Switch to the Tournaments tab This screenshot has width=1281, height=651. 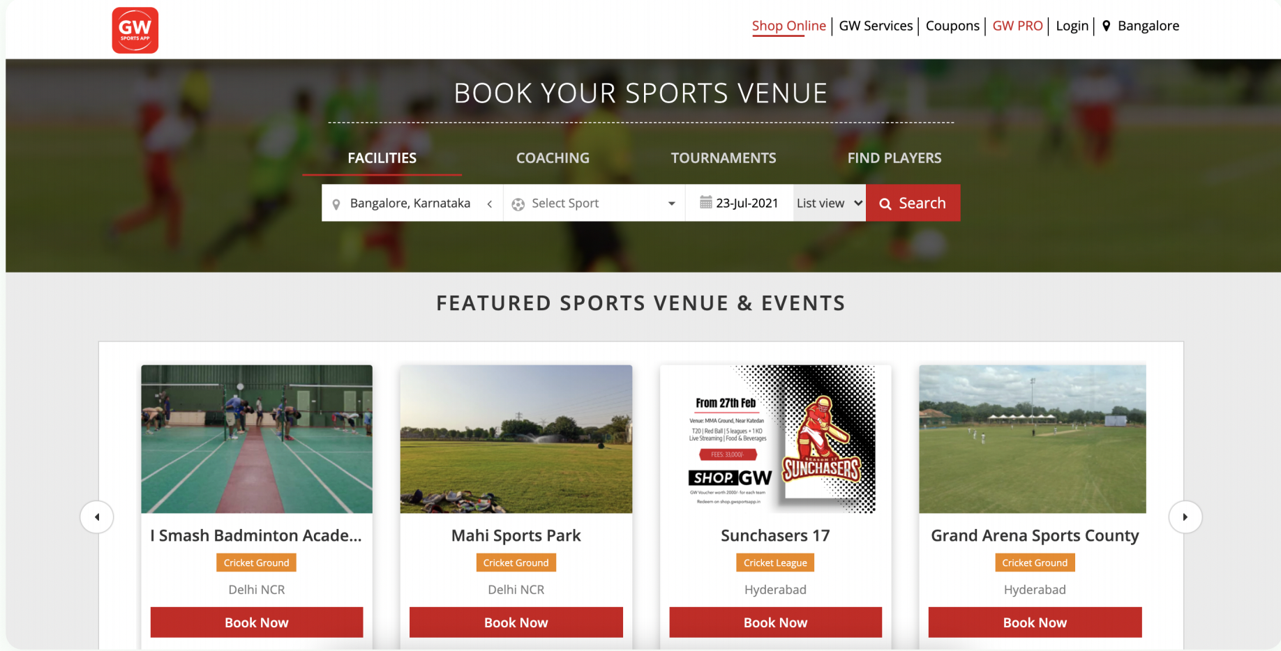pyautogui.click(x=724, y=158)
